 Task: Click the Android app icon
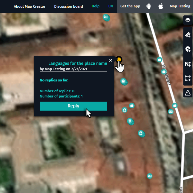click(x=149, y=6)
